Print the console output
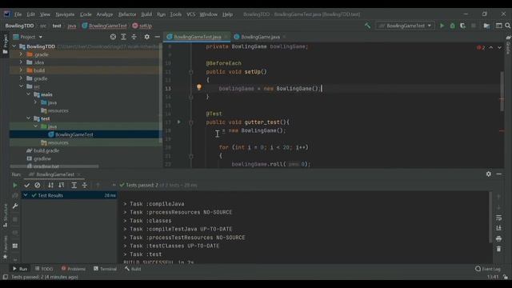The height and width of the screenshot is (288, 512). pyautogui.click(x=498, y=238)
